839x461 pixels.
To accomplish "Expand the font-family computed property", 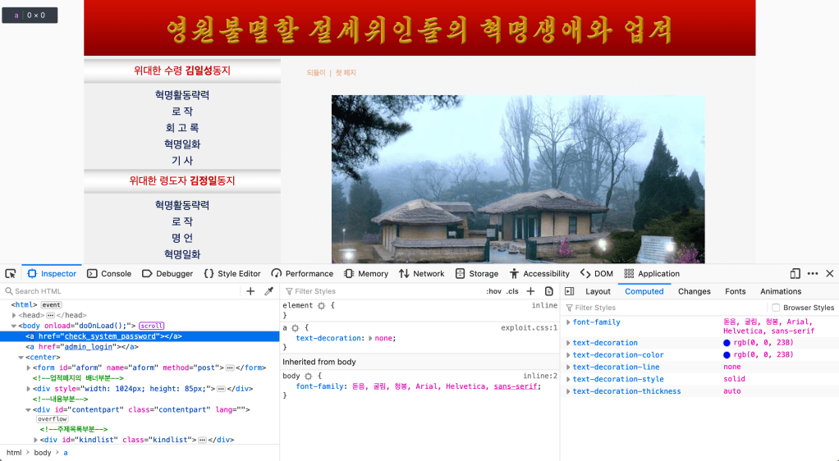I will tap(568, 322).
